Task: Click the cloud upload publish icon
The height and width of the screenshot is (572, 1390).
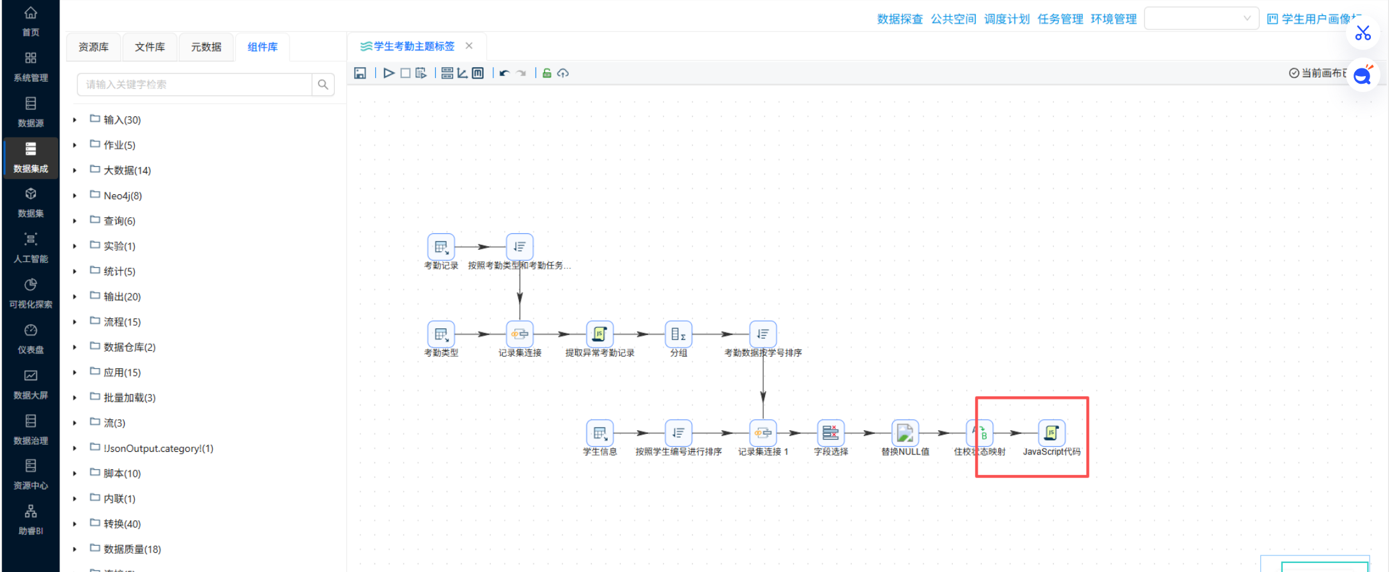Action: point(563,73)
